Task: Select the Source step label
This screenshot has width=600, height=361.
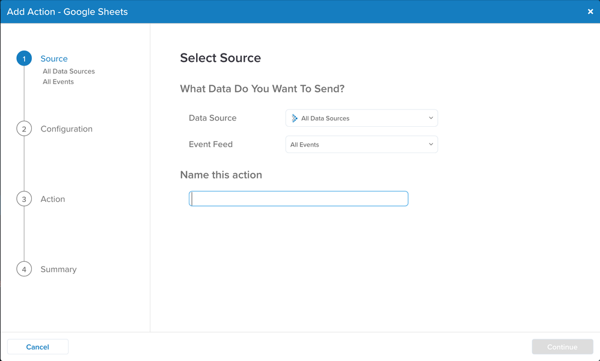Action: pos(54,59)
